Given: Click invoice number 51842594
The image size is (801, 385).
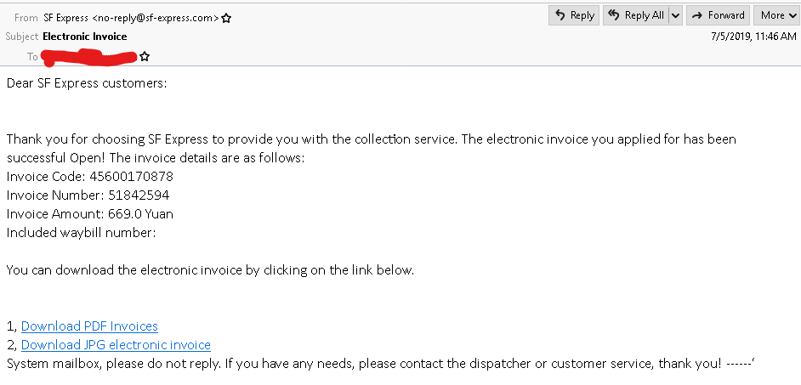Looking at the screenshot, I should click(139, 195).
